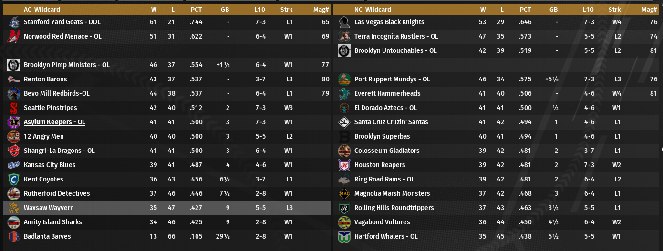This screenshot has height=251, width=663.
Task: Open Port Ruppert Mundys - OL team page
Action: pos(392,79)
